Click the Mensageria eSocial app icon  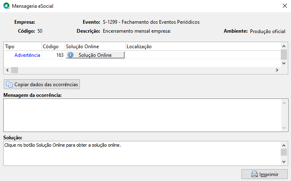click(6, 6)
